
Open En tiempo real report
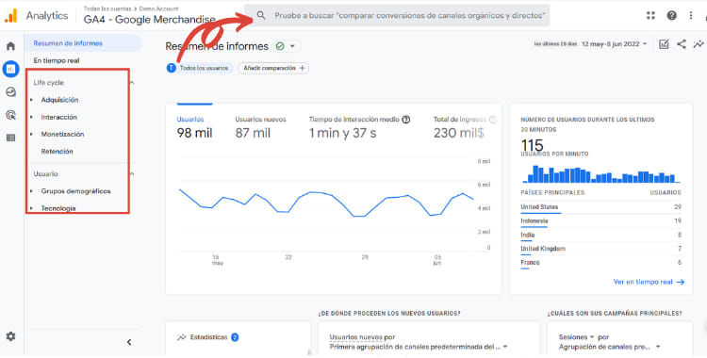point(57,60)
